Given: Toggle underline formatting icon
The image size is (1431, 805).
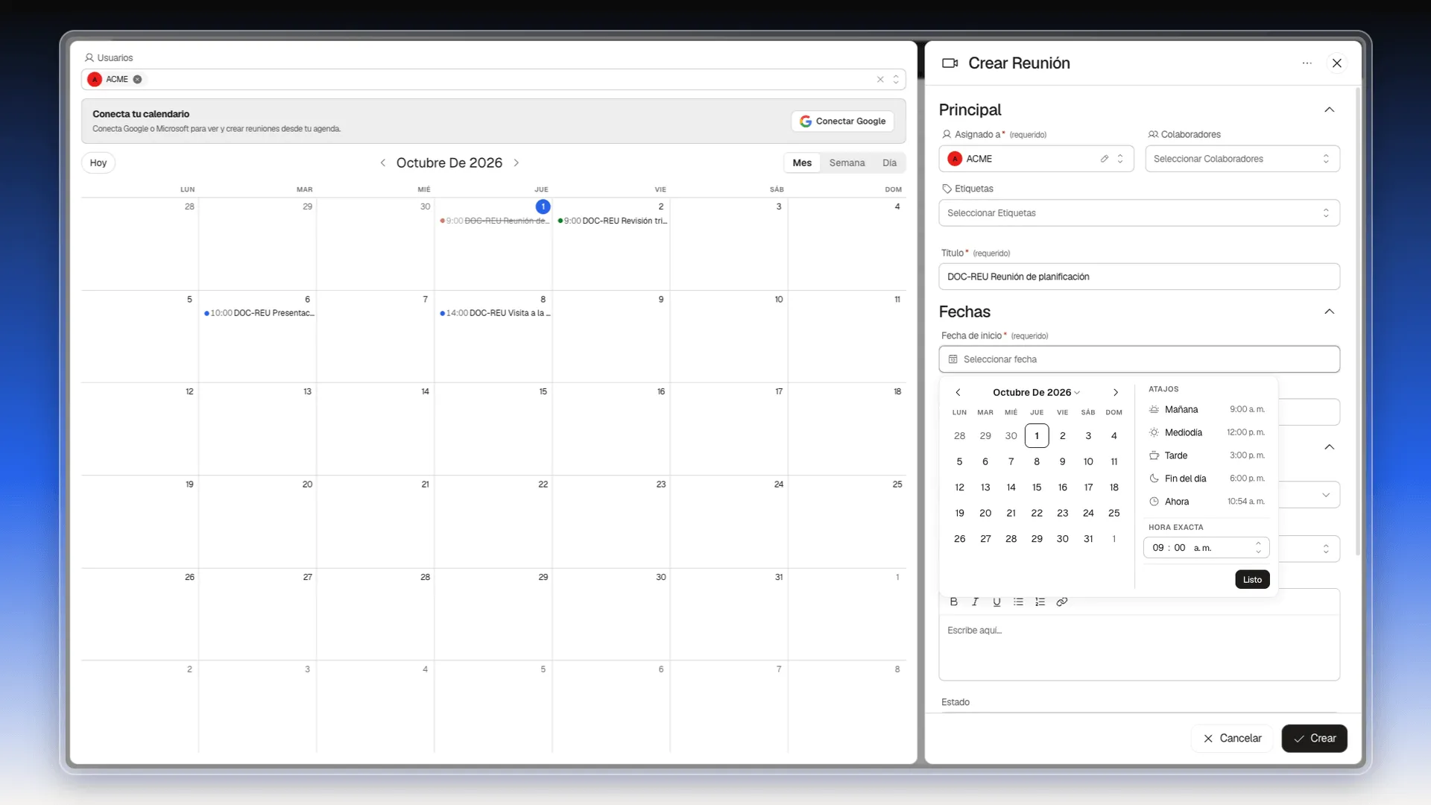Looking at the screenshot, I should click(x=996, y=602).
